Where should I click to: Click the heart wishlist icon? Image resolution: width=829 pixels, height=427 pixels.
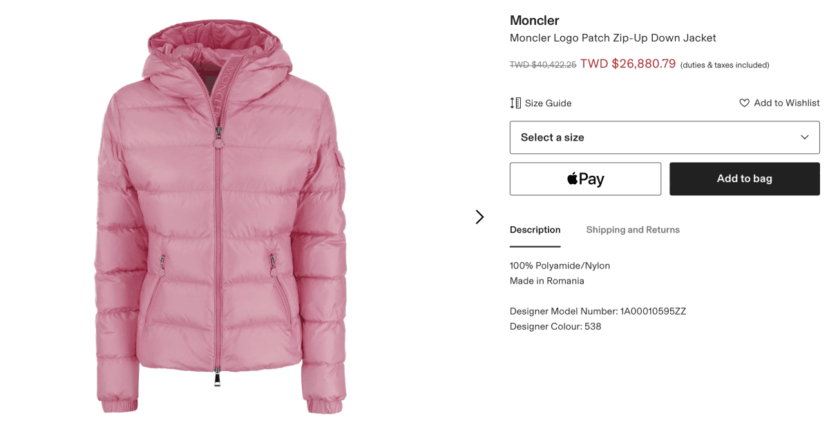tap(744, 103)
